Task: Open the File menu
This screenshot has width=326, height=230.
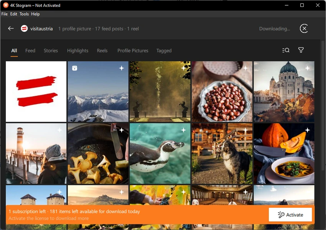Action: tap(5, 14)
